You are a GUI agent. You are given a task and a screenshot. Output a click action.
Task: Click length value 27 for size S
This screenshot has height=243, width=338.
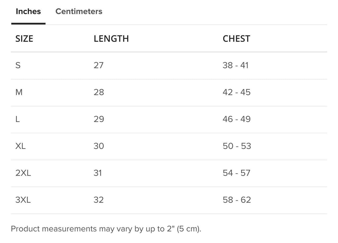99,65
